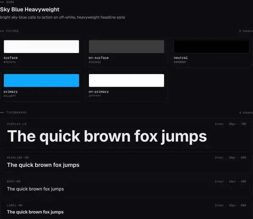
Task: Click the 'HEADLINE-SM' token label
Action: point(18,158)
